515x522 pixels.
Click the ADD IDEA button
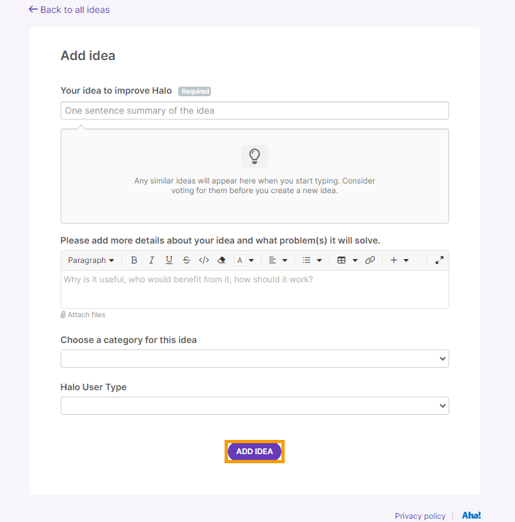[x=254, y=452]
